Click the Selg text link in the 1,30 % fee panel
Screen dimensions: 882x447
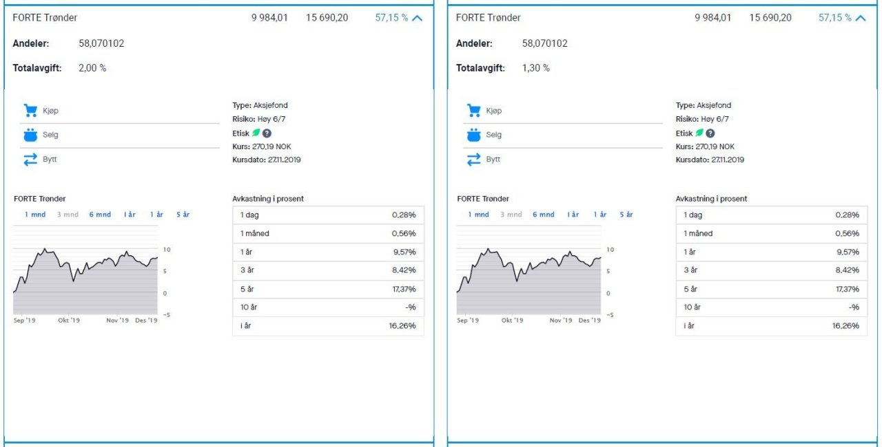click(x=494, y=135)
